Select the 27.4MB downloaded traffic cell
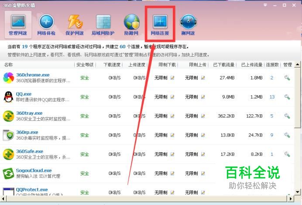Viewport: 302px width, 205px height. point(227,78)
